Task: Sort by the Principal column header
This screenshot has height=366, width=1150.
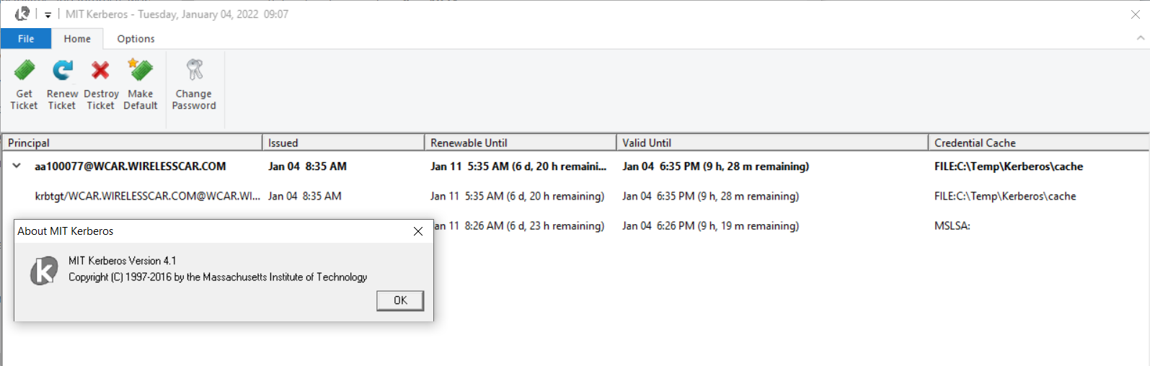Action: 132,143
